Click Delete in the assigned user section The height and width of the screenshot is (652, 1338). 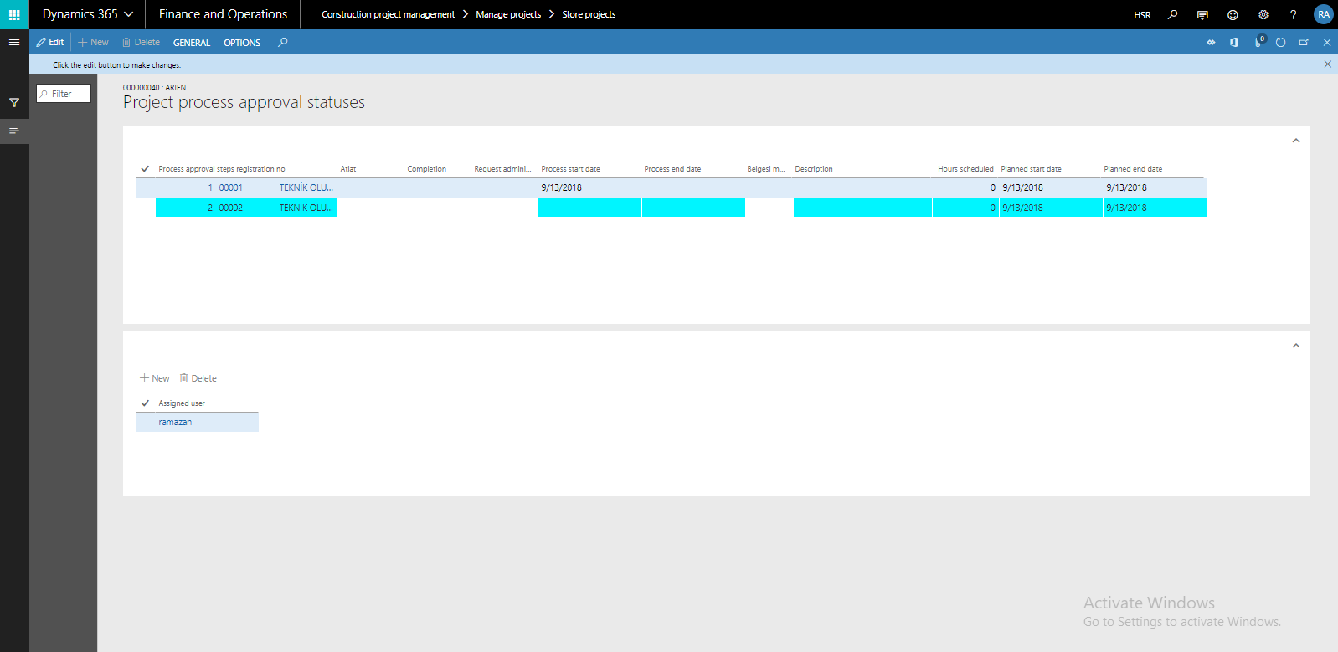(x=198, y=378)
